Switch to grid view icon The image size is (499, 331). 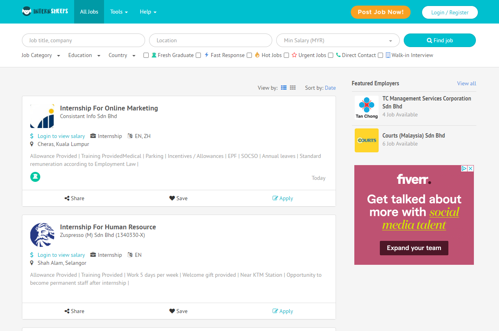click(293, 88)
